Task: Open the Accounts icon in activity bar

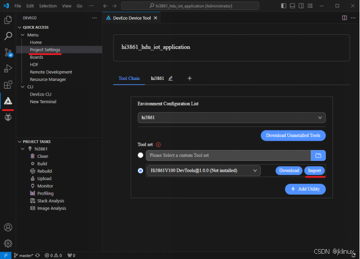Action: click(x=8, y=227)
